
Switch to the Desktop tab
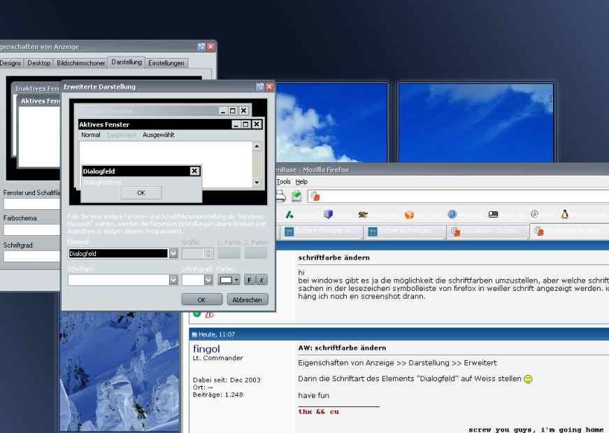point(39,63)
